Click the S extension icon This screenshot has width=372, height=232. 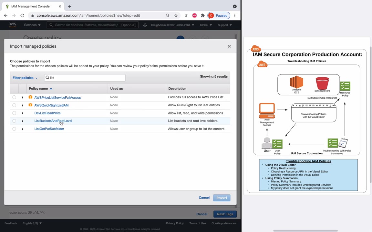click(186, 15)
